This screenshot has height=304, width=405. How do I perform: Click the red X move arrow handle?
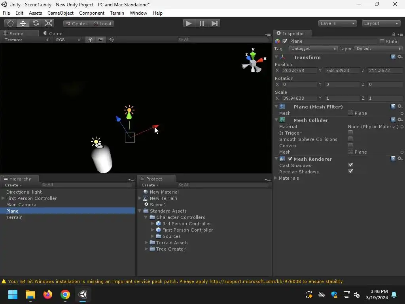pos(156,126)
